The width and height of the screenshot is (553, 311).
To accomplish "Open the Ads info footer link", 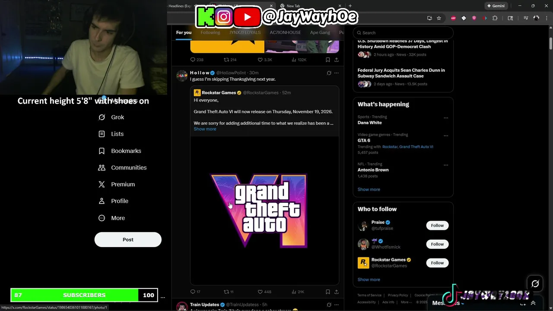I will [388, 302].
